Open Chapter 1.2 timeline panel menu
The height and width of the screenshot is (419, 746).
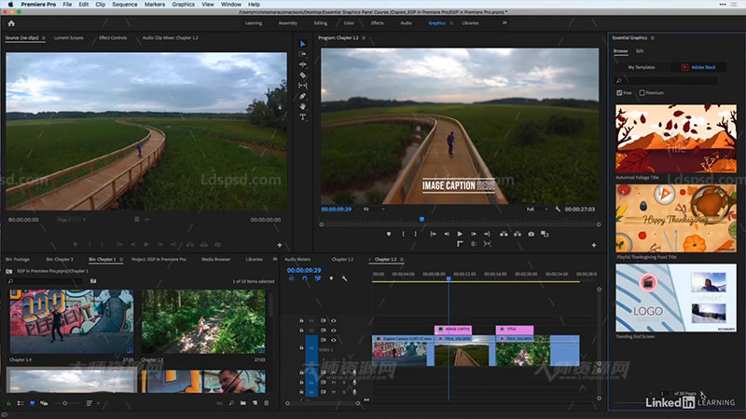(x=402, y=260)
